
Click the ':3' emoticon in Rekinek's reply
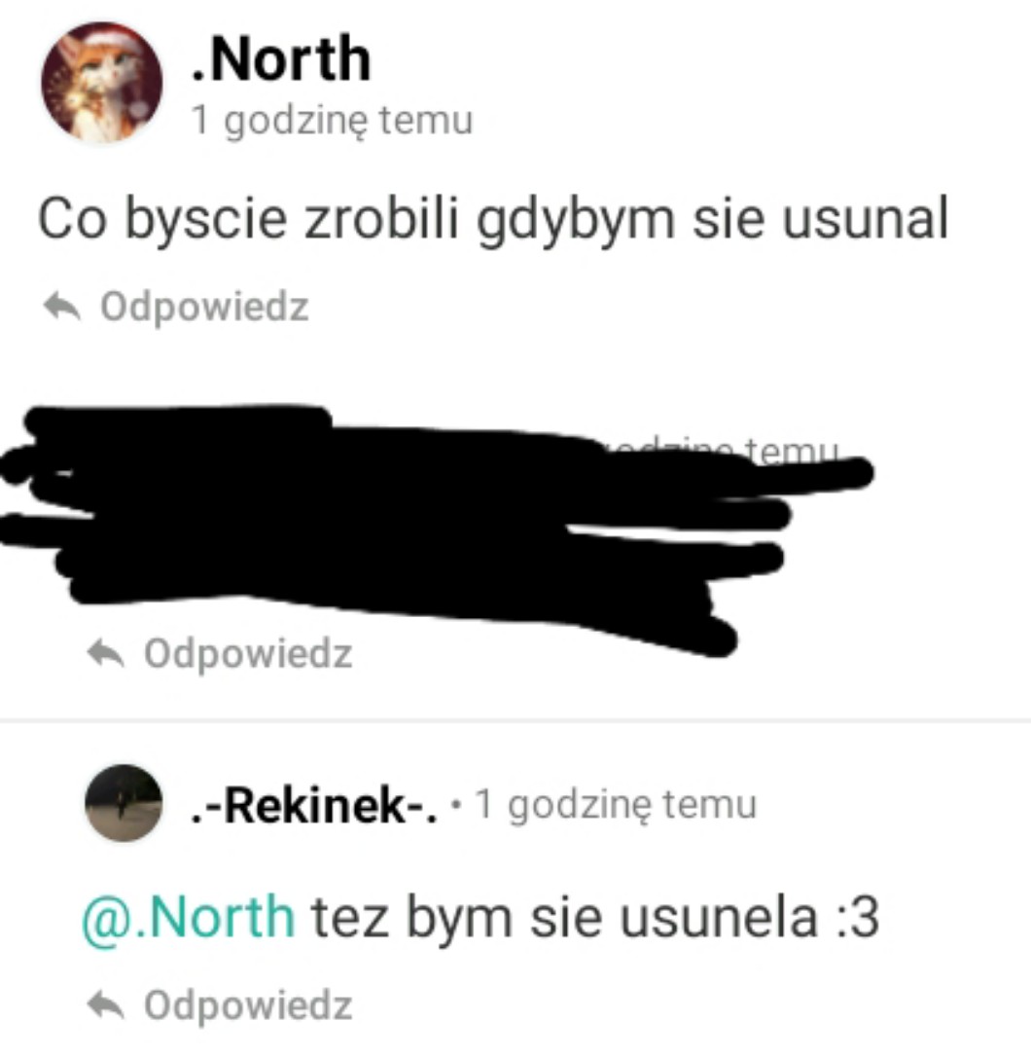click(857, 918)
